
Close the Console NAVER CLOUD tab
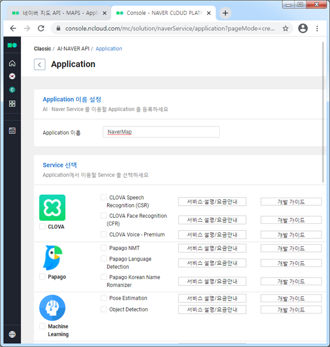(208, 13)
